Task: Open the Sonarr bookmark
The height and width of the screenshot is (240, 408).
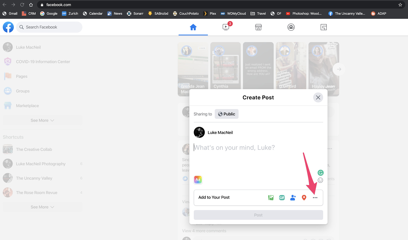Action: [135, 14]
